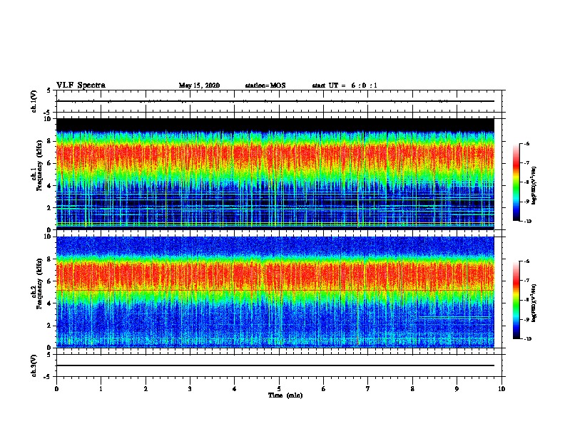Click the 'Time (min)' axis title
The height and width of the screenshot is (436, 565).
coord(285,395)
